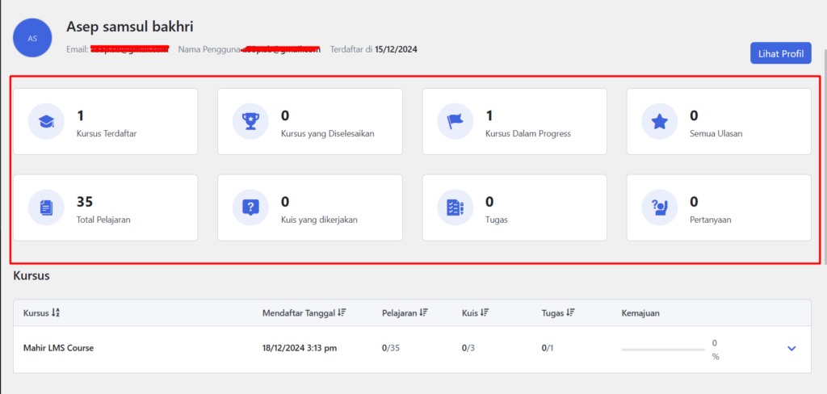Image resolution: width=827 pixels, height=394 pixels.
Task: Click the checklist Tugas icon
Action: coord(455,207)
